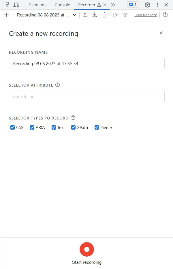Toggle the device toolbar icon
The width and height of the screenshot is (173, 269).
coord(16,5)
